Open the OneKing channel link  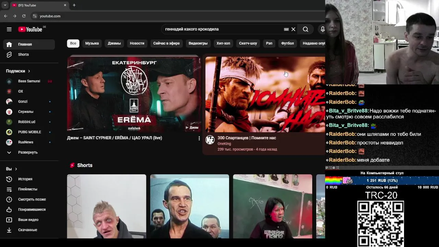click(224, 144)
